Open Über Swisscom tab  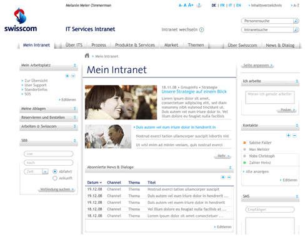point(242,45)
